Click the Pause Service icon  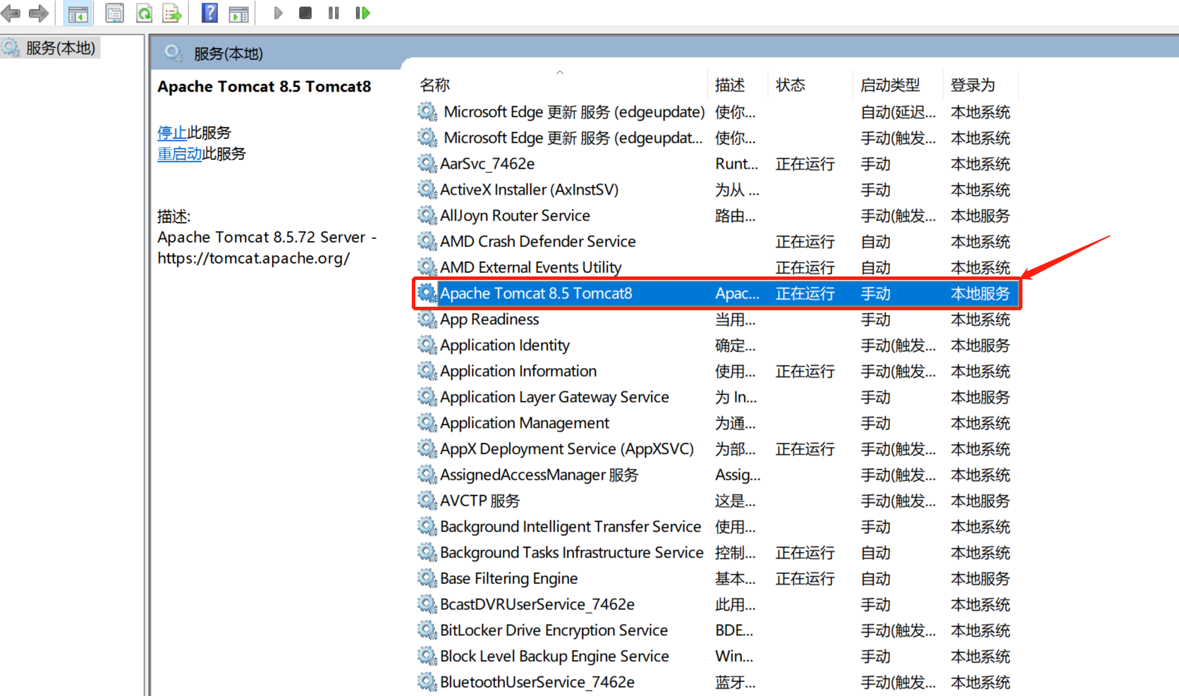334,13
